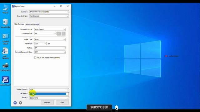Image resolution: width=200 pixels, height=112 pixels.
Task: Open the Scan Settings dropdown
Action: point(49,16)
